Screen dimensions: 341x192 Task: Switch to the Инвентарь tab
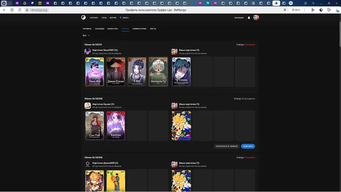[113, 29]
